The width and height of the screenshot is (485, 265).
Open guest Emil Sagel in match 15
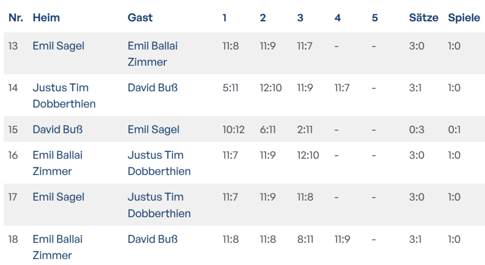coord(153,130)
